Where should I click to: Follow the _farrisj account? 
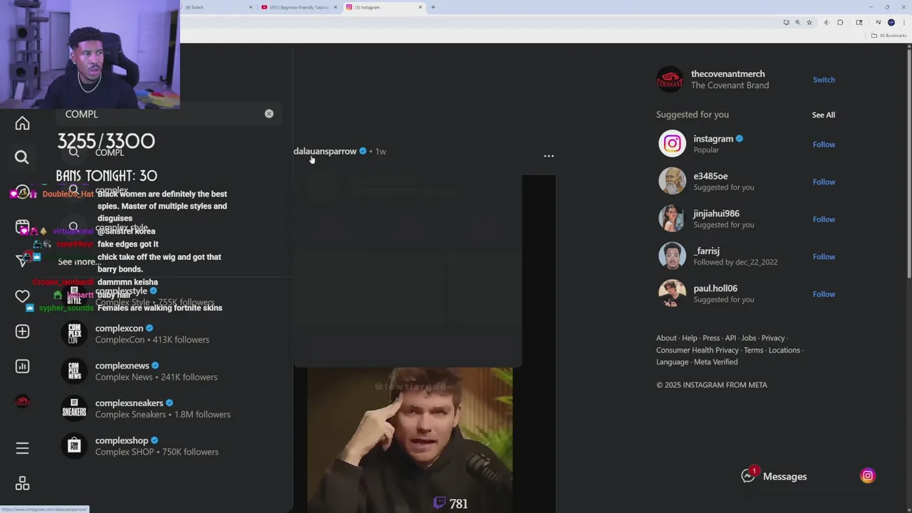click(824, 256)
